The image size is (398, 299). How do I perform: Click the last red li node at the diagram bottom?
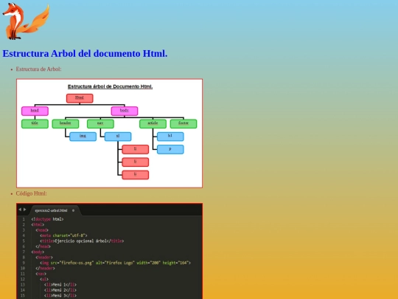[136, 175]
